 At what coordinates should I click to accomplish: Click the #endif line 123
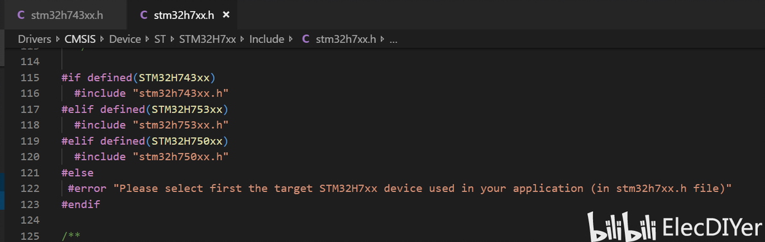pyautogui.click(x=80, y=204)
